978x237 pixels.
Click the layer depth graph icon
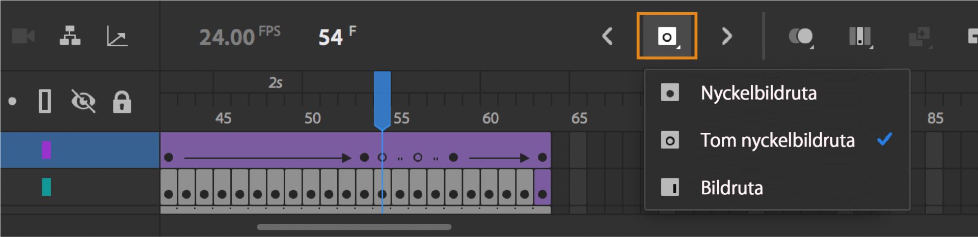(117, 36)
